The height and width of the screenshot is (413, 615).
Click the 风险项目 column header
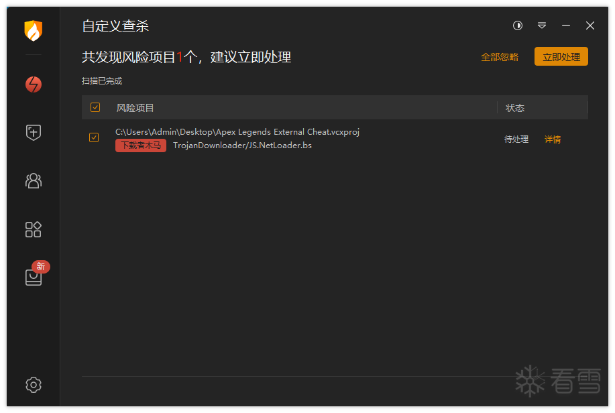[x=135, y=108]
